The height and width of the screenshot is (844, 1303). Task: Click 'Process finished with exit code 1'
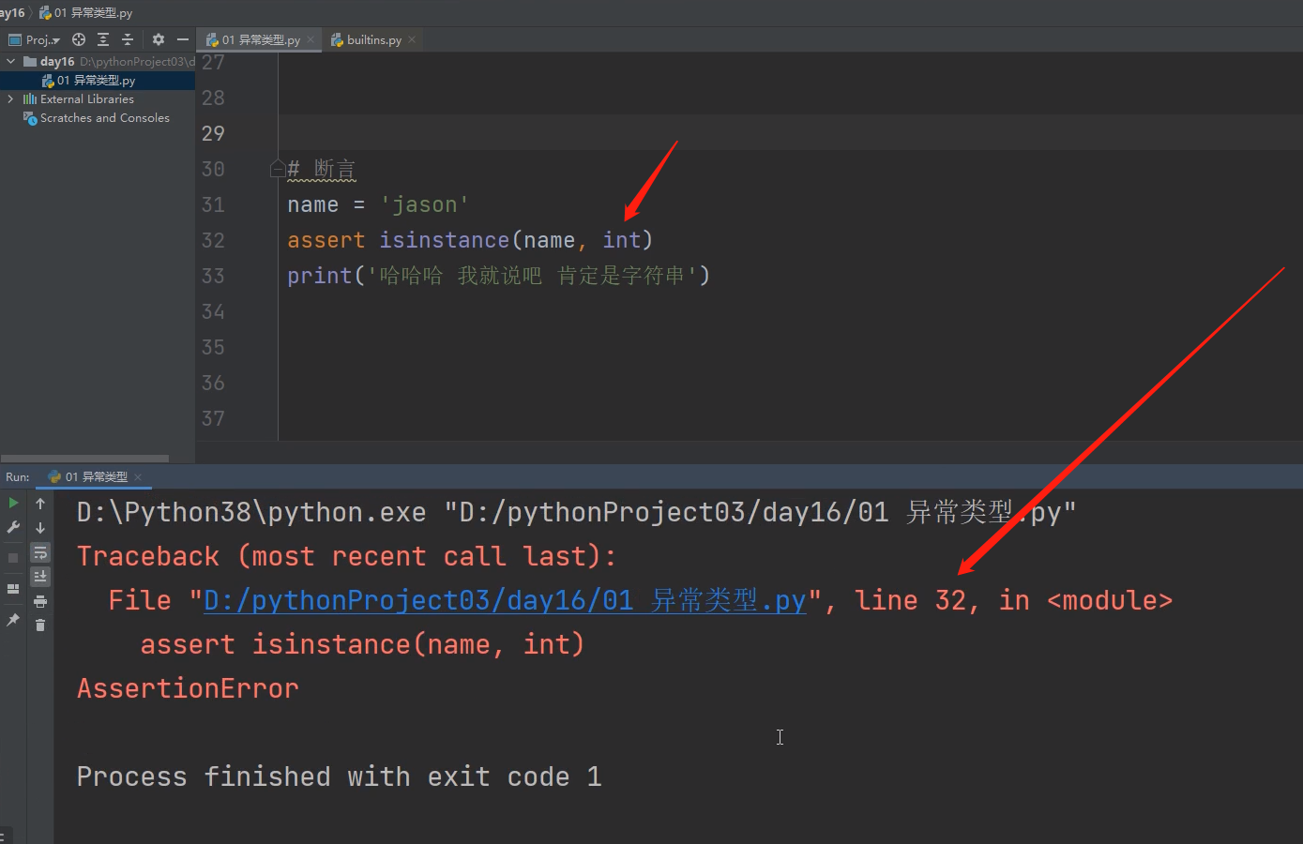click(339, 776)
